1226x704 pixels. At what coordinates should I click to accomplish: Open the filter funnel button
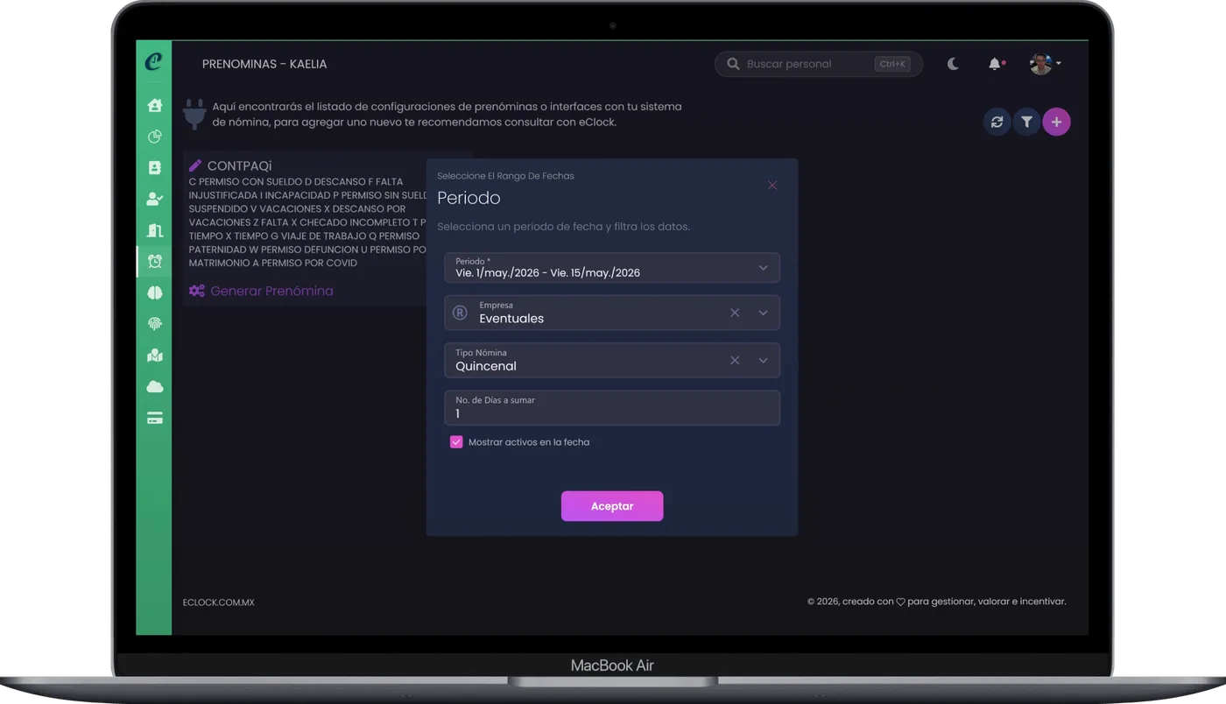pos(1026,122)
